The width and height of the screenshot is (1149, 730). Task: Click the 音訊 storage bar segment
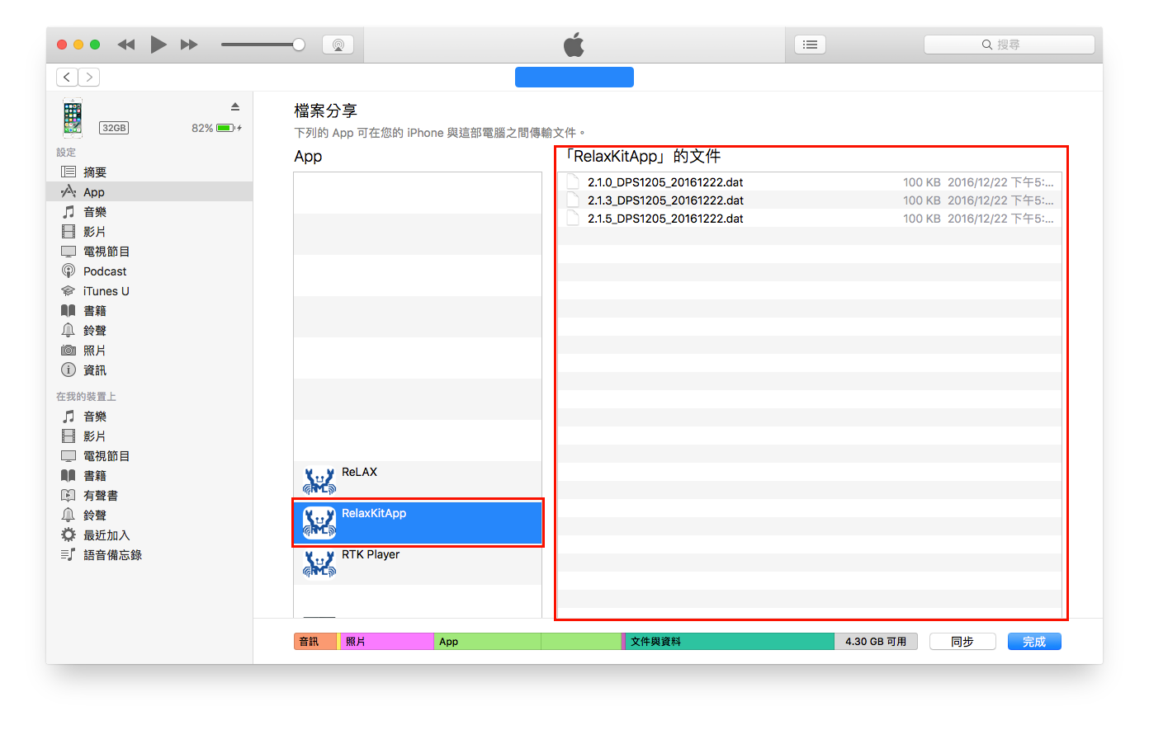point(315,641)
